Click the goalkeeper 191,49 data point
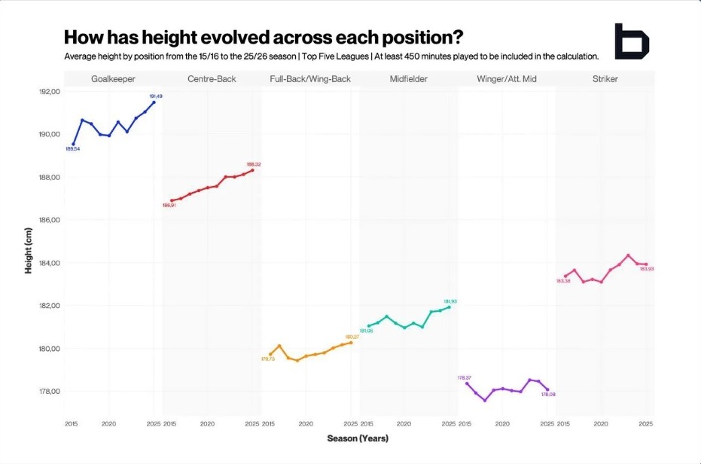 pyautogui.click(x=154, y=102)
